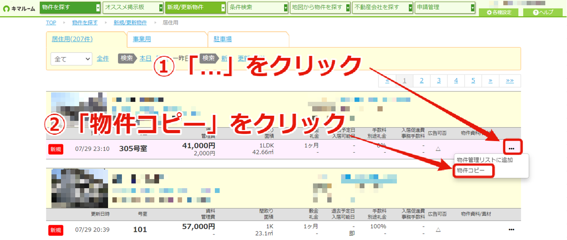Screen dimensions: 567x240
Task: Open the 各種設定 gear settings
Action: (x=498, y=12)
